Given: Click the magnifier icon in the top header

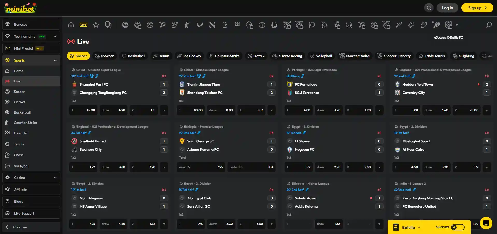Looking at the screenshot, I should click(x=429, y=8).
